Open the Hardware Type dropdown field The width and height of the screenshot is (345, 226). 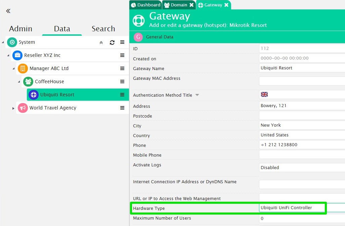(292, 208)
